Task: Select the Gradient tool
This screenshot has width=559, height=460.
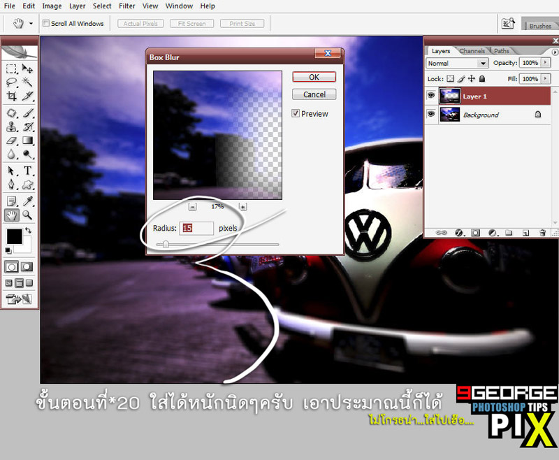Action: (x=27, y=141)
